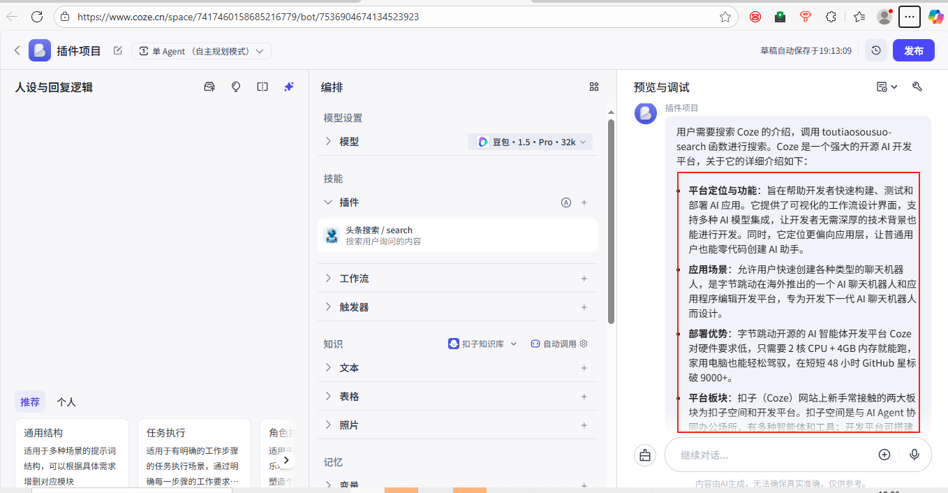Expand the 工作流 section

pos(328,279)
